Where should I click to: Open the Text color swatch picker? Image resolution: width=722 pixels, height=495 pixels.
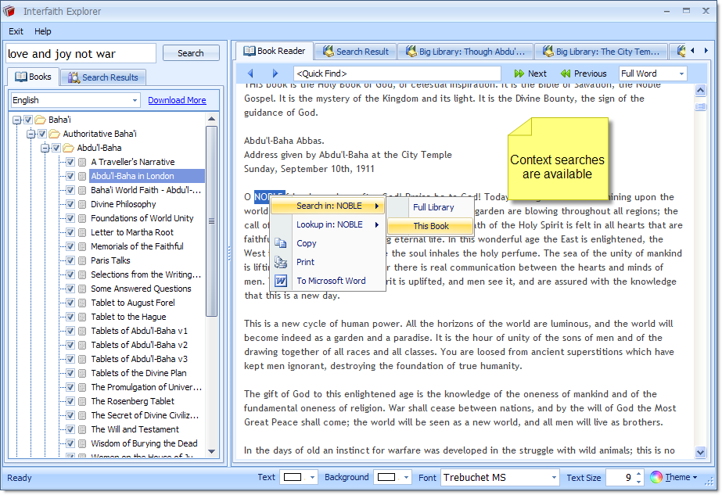click(x=300, y=477)
